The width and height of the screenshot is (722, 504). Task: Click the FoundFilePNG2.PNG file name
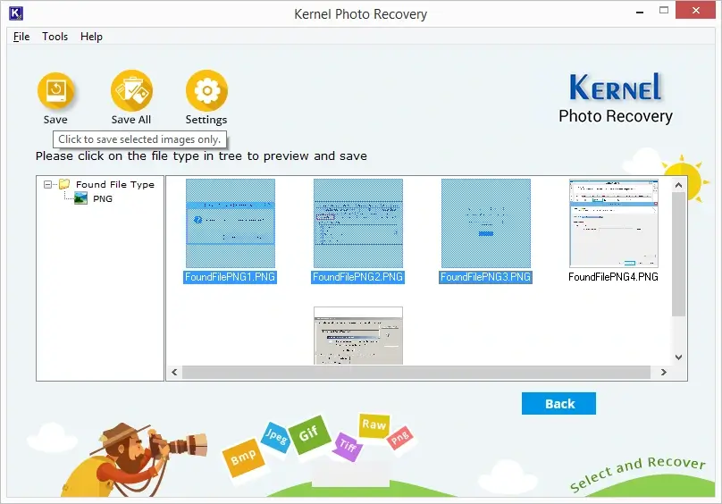[x=357, y=277]
